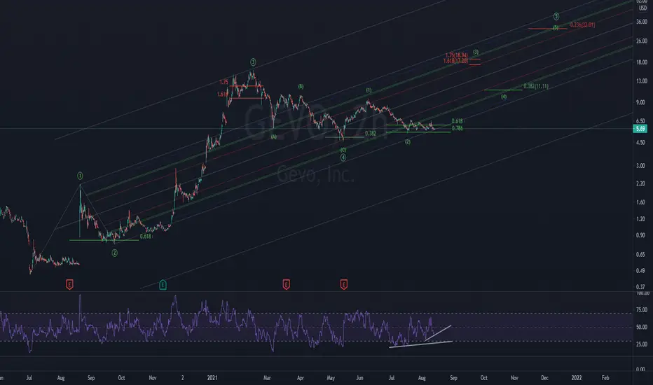Click 36.00 on the price axis
The height and width of the screenshot is (385, 653).
click(x=641, y=22)
